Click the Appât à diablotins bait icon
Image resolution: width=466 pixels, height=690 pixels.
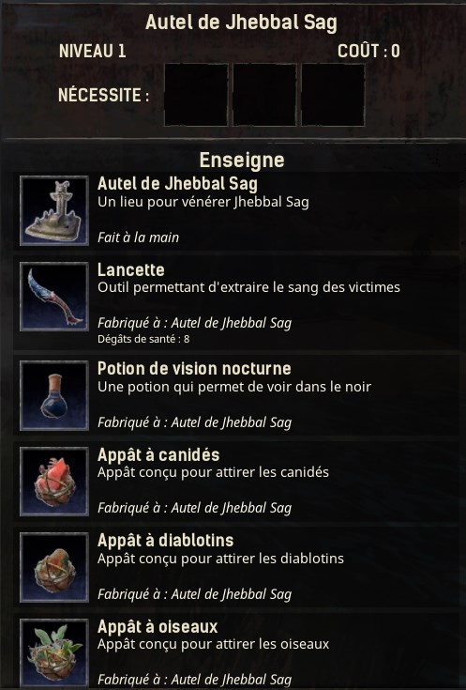tap(54, 568)
